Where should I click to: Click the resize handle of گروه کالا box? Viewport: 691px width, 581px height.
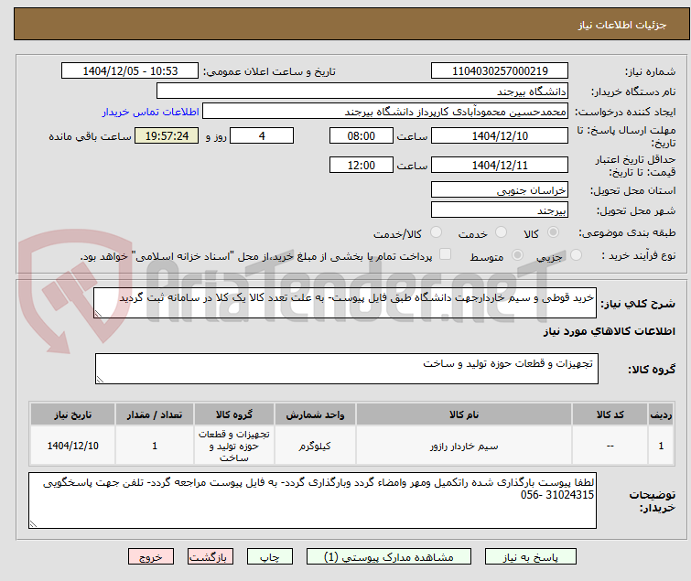click(x=100, y=380)
